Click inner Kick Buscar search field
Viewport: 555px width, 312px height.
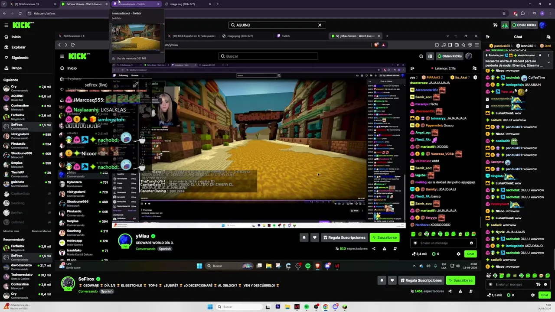268,56
